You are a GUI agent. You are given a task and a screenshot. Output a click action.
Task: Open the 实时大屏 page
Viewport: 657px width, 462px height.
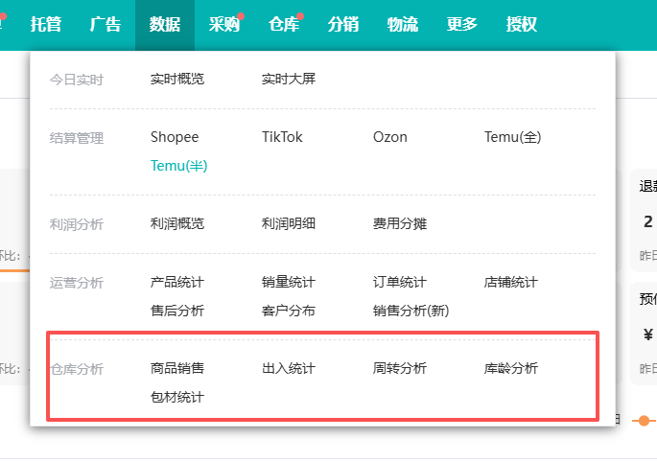click(289, 79)
